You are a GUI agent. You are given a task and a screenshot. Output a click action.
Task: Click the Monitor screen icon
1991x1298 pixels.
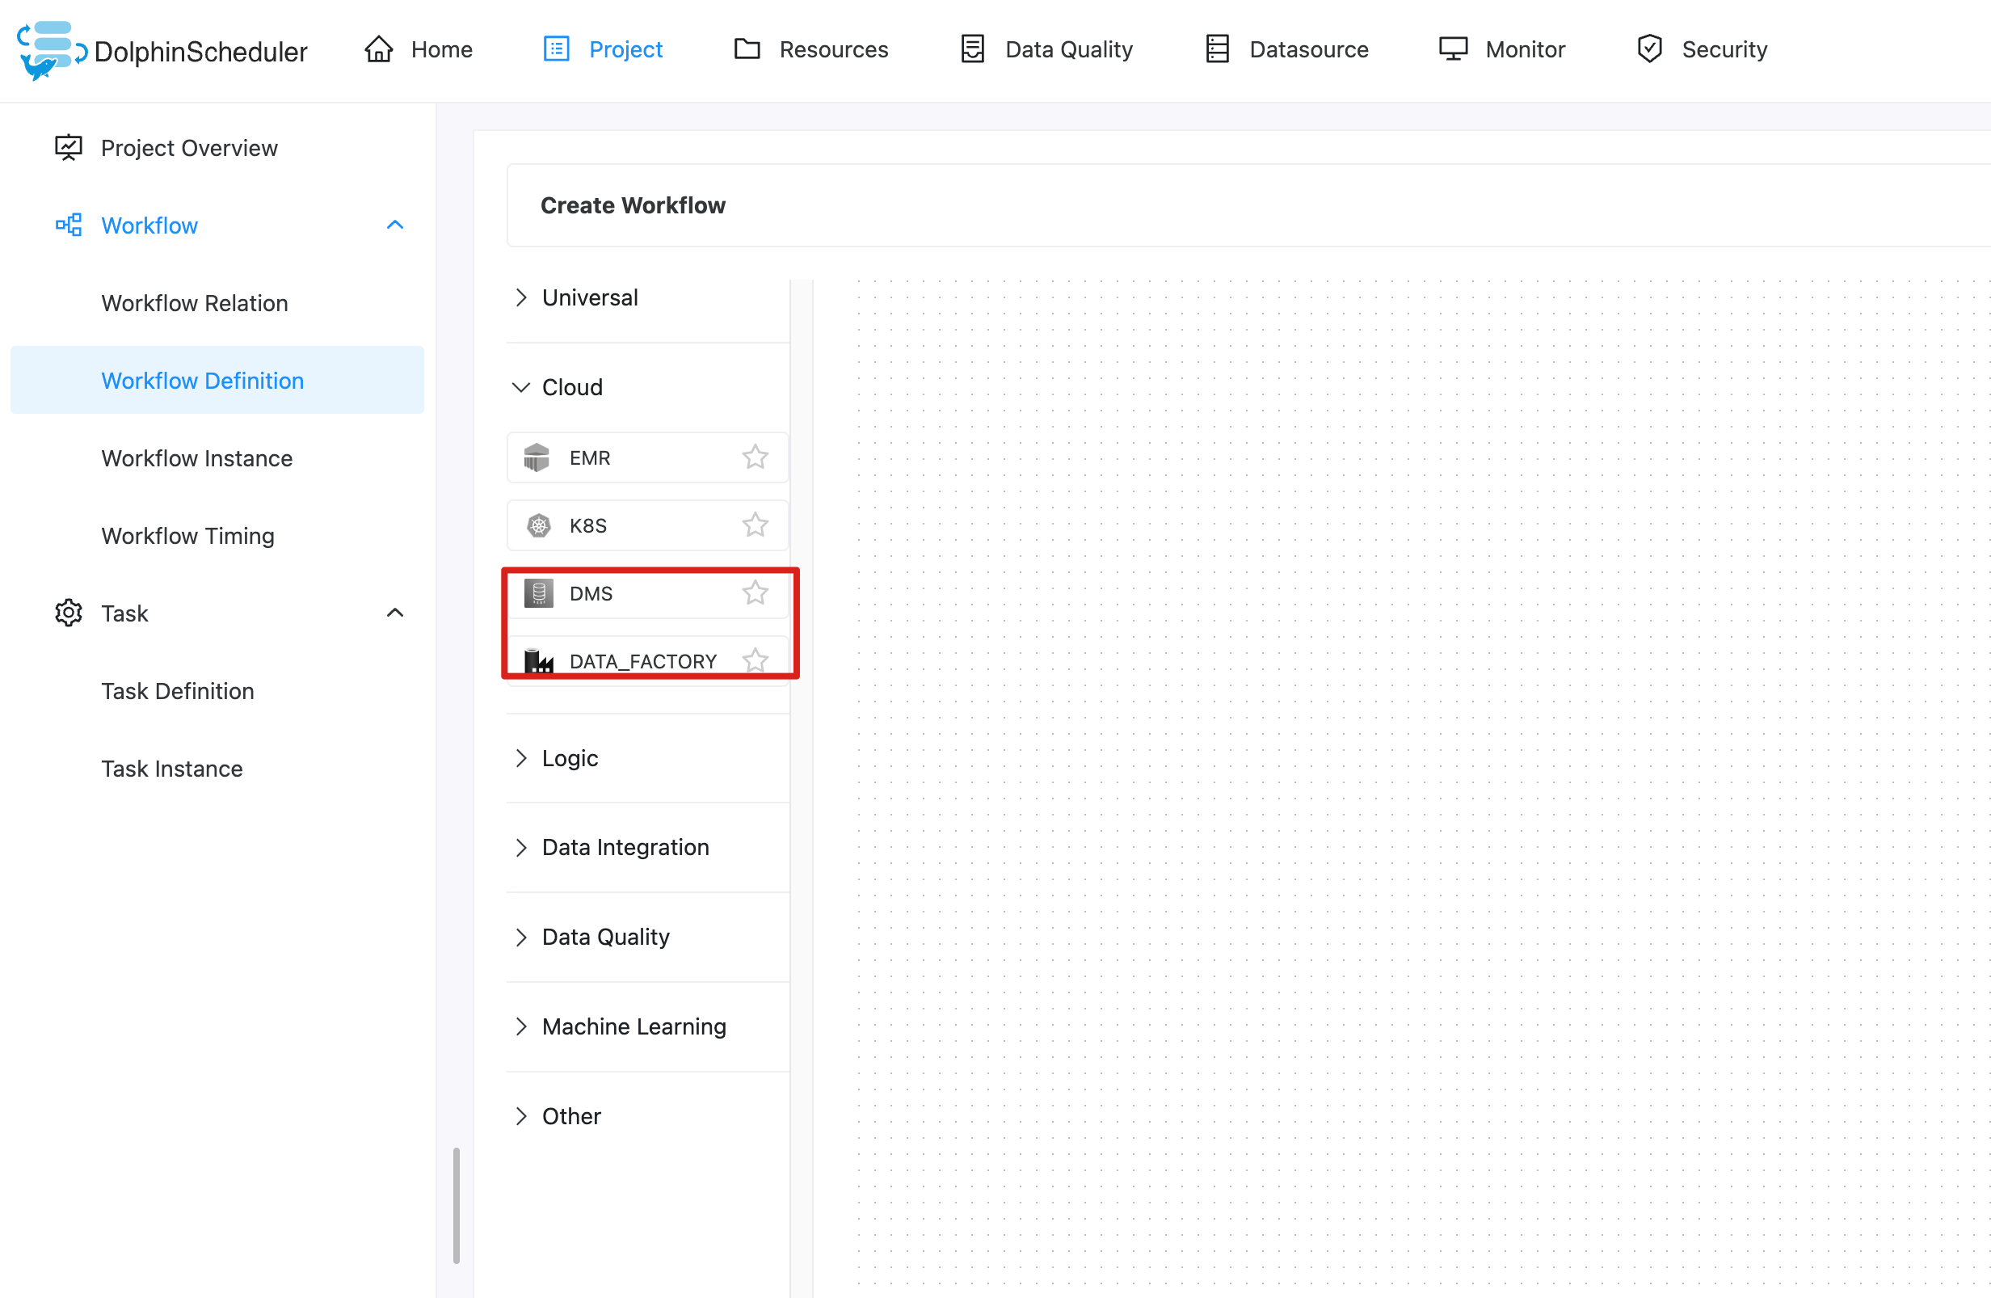coord(1453,49)
